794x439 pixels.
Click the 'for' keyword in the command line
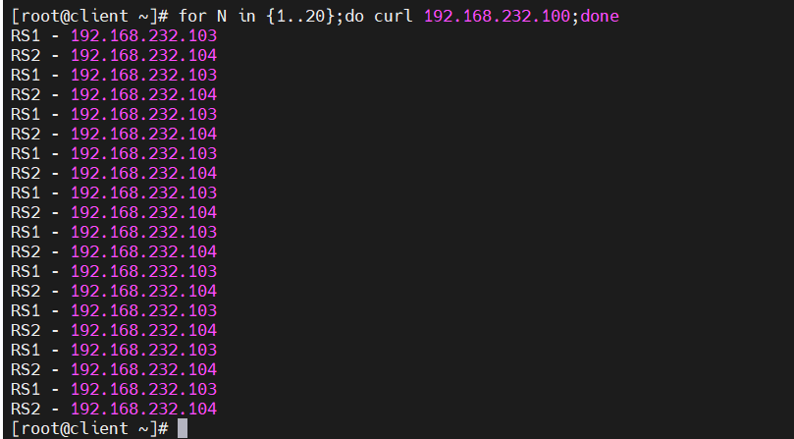click(x=192, y=17)
